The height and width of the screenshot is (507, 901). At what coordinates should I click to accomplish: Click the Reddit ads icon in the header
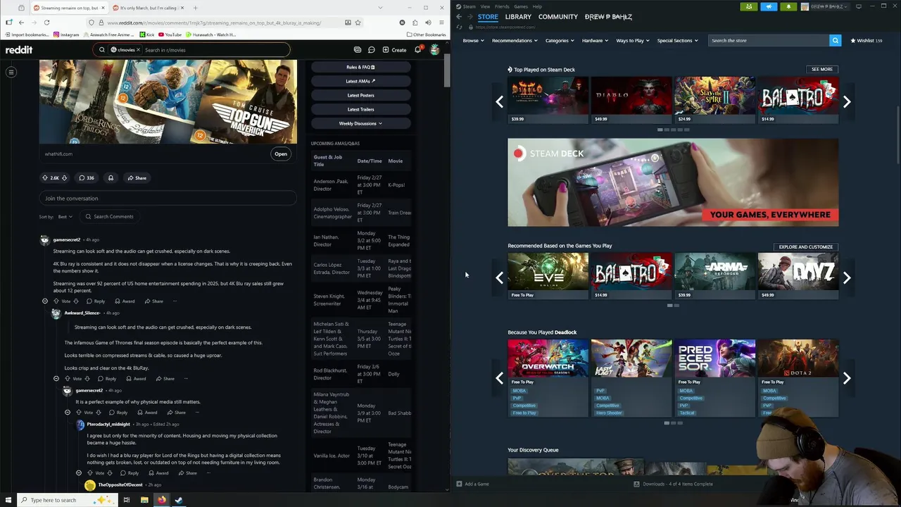point(358,50)
